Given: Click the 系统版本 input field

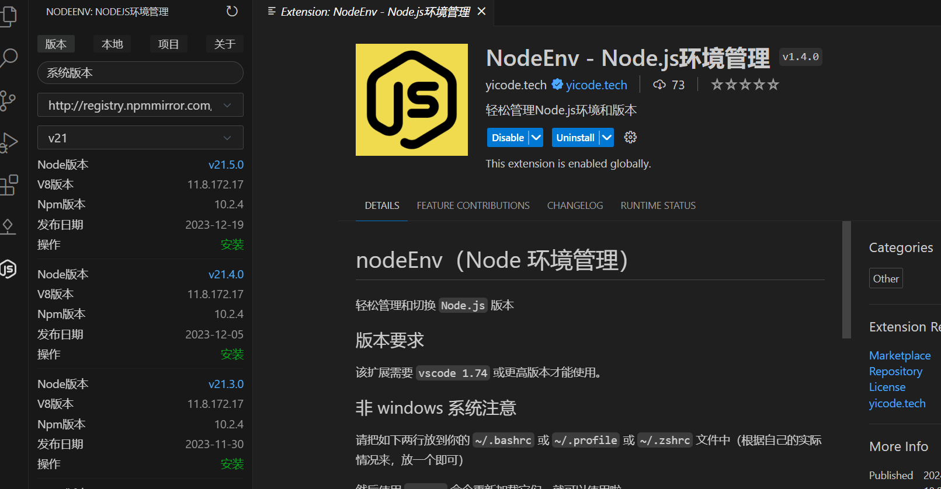Looking at the screenshot, I should pos(140,73).
